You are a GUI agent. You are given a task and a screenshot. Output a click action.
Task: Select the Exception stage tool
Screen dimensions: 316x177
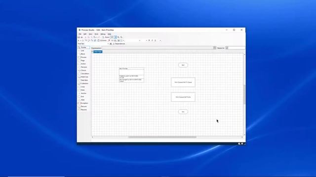(x=84, y=103)
